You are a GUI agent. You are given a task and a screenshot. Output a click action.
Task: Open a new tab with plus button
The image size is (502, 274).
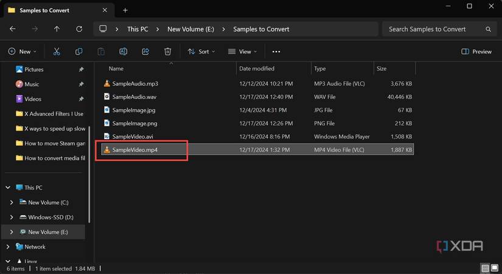[125, 10]
